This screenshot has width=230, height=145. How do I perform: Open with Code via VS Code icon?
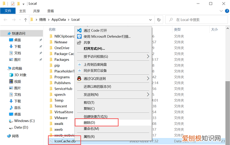[79, 30]
